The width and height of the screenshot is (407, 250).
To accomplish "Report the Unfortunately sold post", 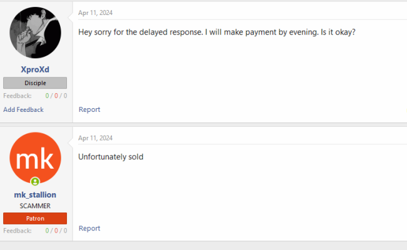I will coord(89,229).
